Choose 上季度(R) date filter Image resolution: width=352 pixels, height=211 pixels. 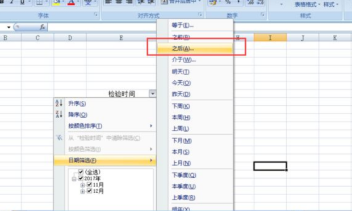[x=195, y=197]
